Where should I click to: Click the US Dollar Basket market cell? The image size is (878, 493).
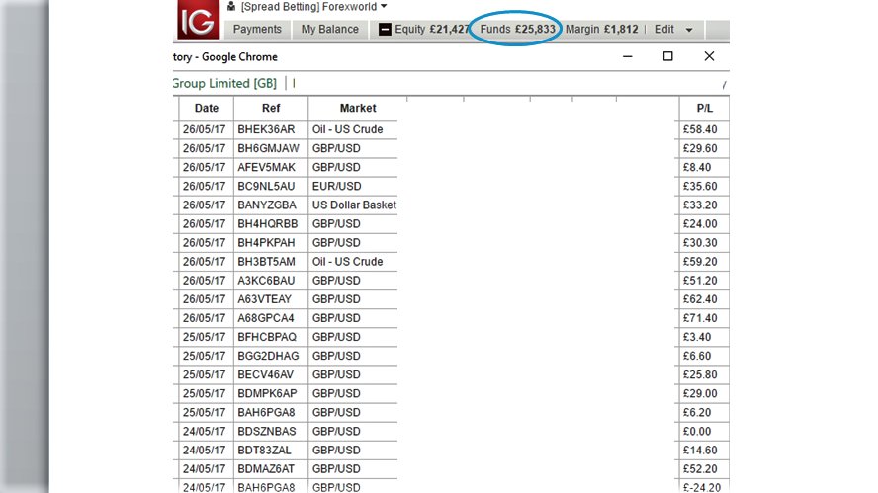pyautogui.click(x=354, y=205)
